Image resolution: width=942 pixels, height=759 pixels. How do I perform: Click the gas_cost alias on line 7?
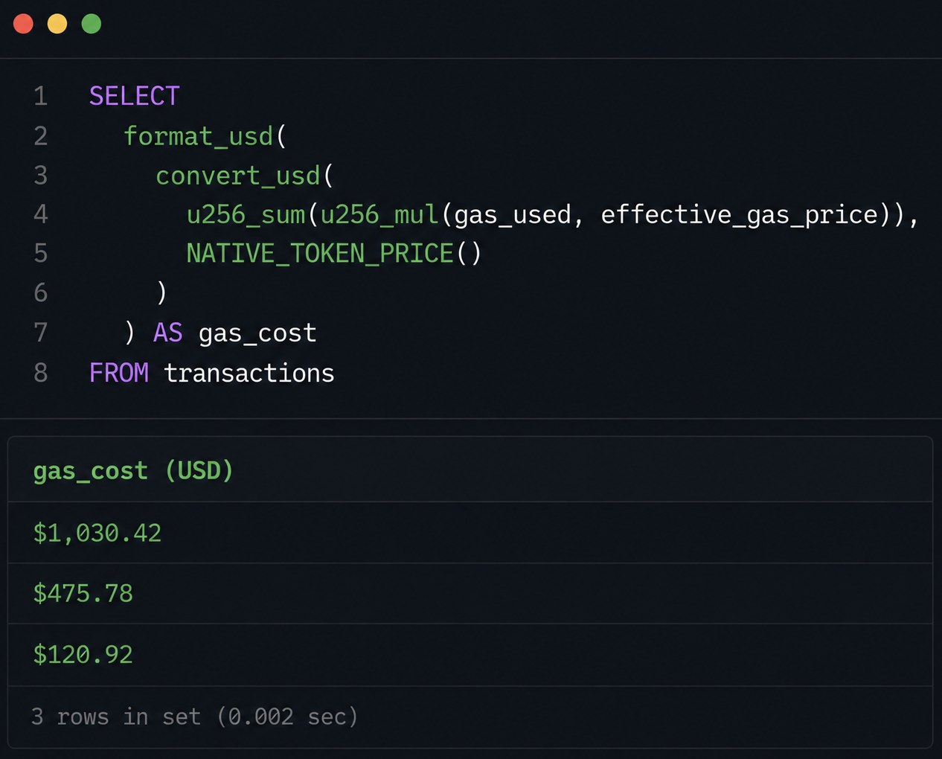point(257,333)
